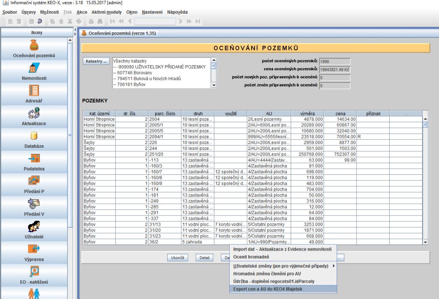439x299 pixels.
Task: Click the Adresář sidebar icon
Action: (x=34, y=90)
